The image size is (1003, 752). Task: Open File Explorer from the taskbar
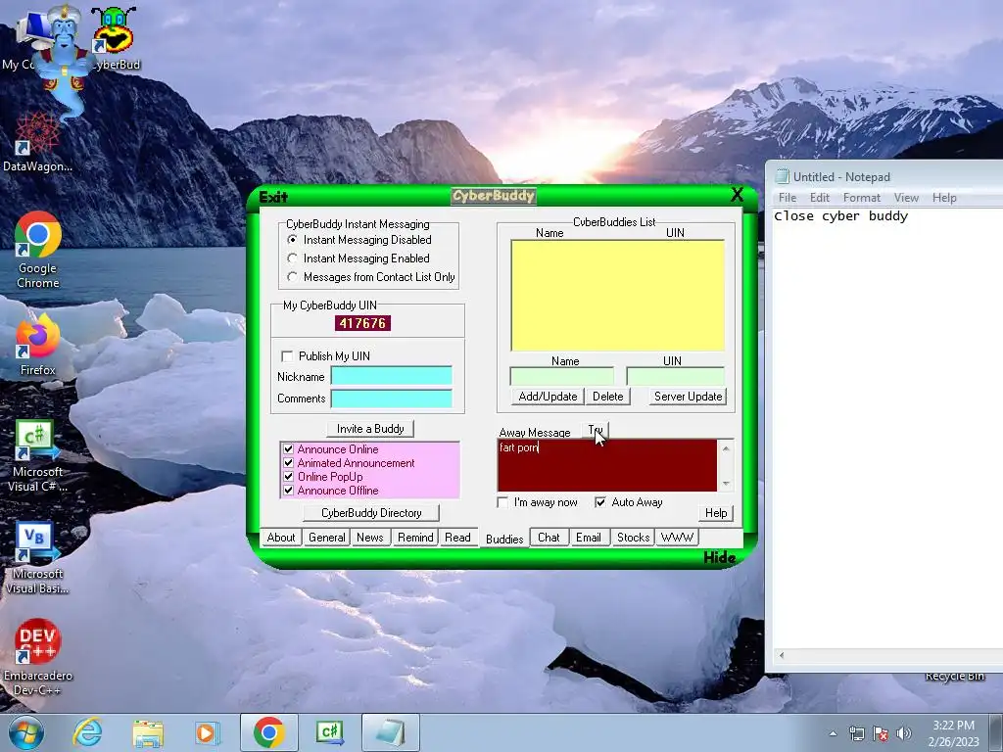(148, 732)
